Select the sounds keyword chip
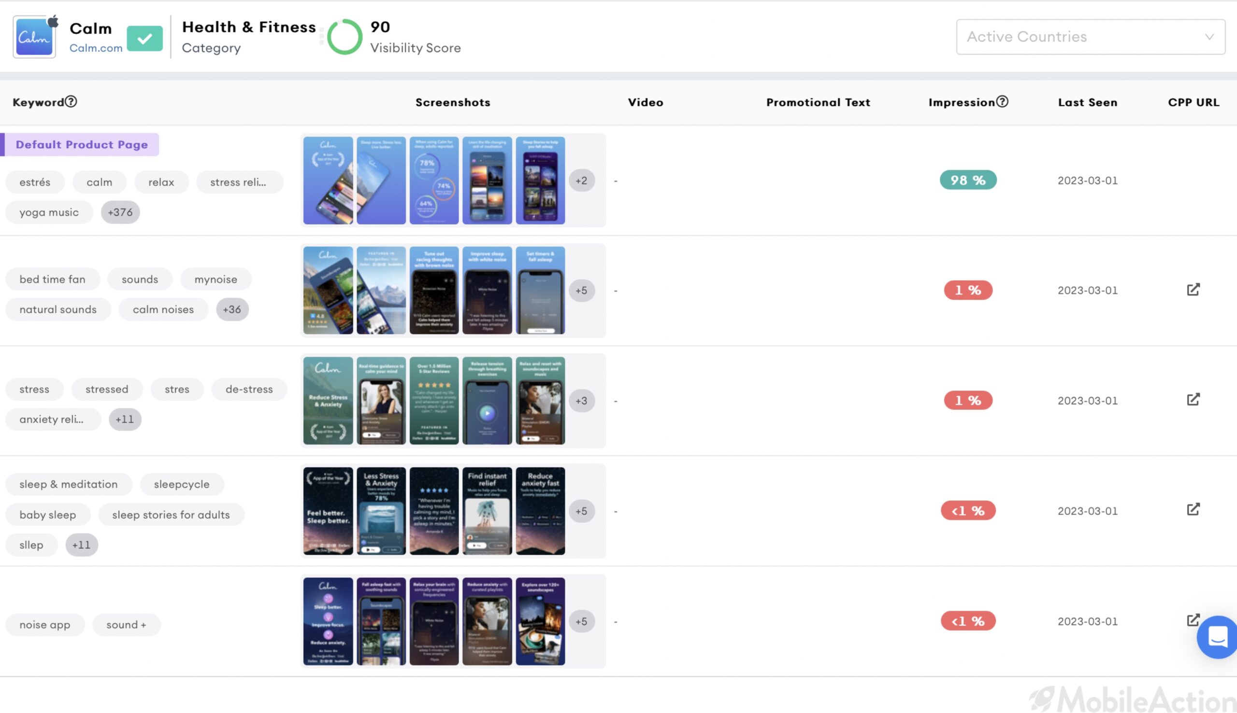The width and height of the screenshot is (1237, 713). pos(140,279)
